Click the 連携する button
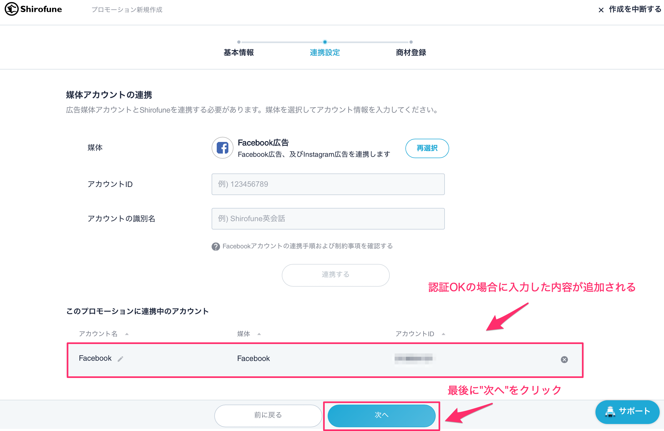664x431 pixels. [335, 275]
